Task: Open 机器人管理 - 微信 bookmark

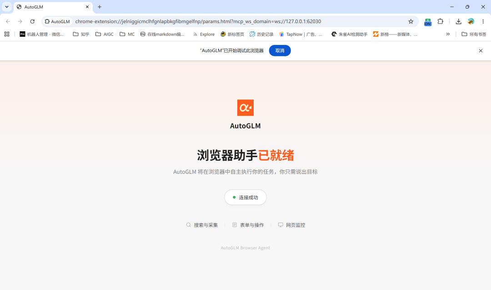Action: pyautogui.click(x=42, y=34)
